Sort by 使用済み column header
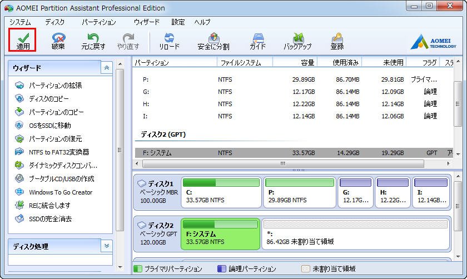 click(340, 63)
